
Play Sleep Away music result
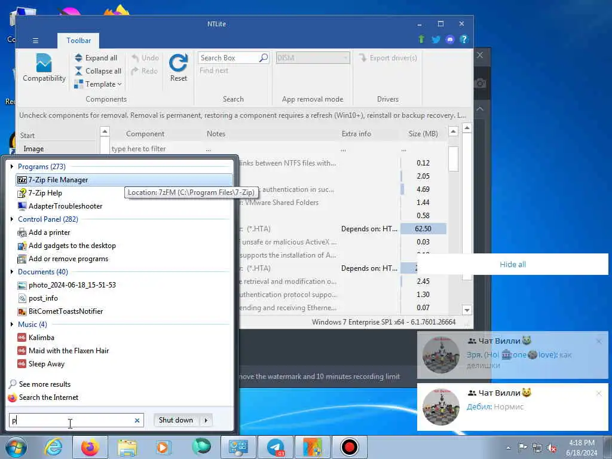[41, 364]
